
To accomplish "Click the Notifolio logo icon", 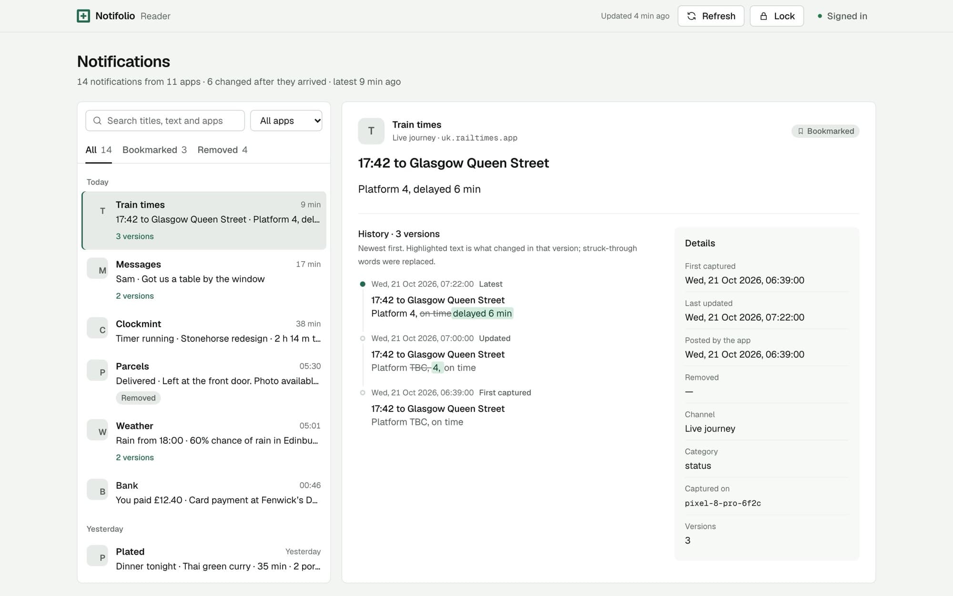I will click(x=83, y=16).
